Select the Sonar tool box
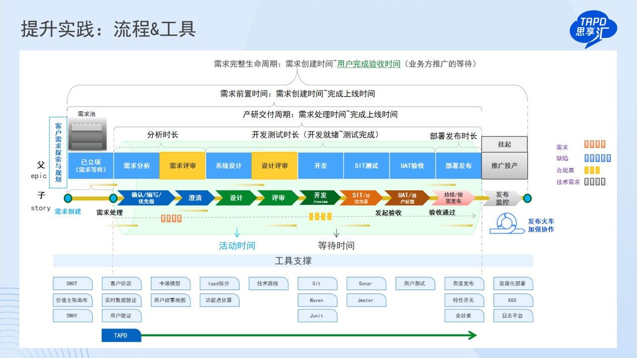The height and width of the screenshot is (358, 637). tap(366, 283)
